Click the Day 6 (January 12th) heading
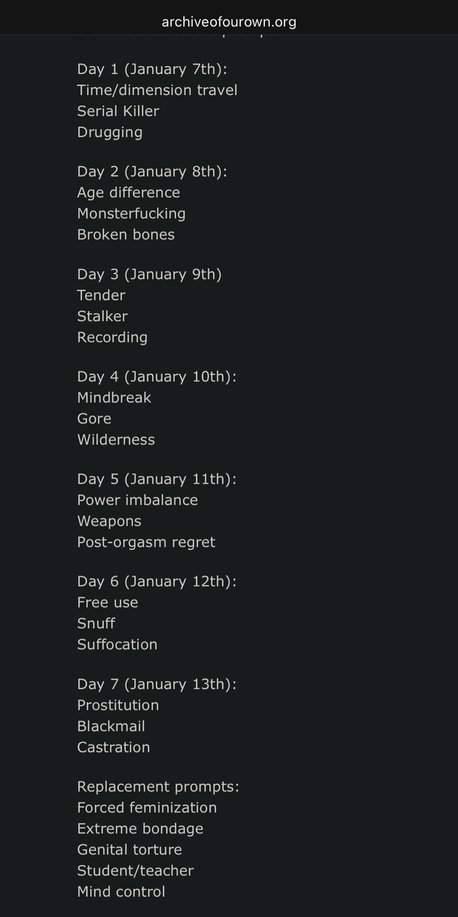The width and height of the screenshot is (458, 917). 157,581
